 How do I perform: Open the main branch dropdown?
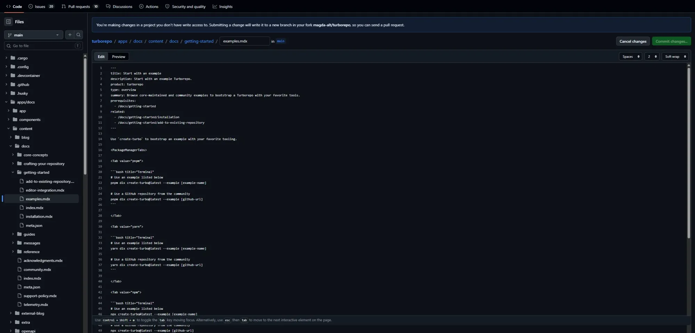click(x=34, y=35)
